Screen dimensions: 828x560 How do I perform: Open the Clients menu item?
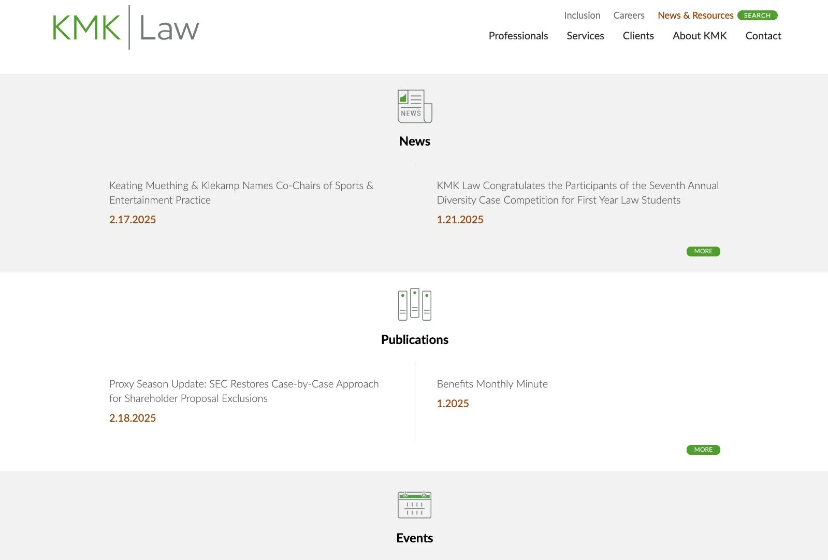pyautogui.click(x=638, y=36)
